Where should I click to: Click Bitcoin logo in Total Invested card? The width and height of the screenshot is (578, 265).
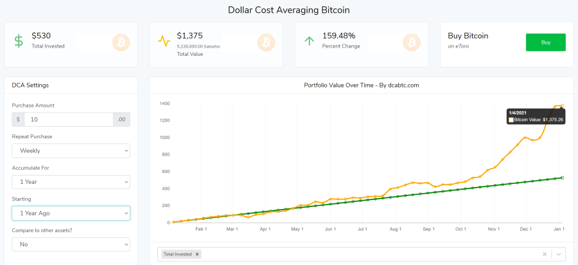coord(121,42)
